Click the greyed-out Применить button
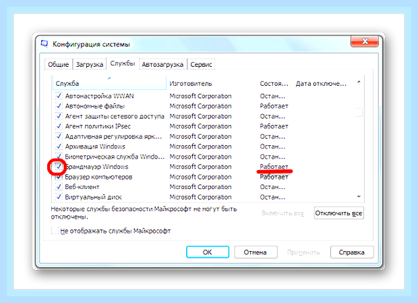This screenshot has width=418, height=303. 303,252
